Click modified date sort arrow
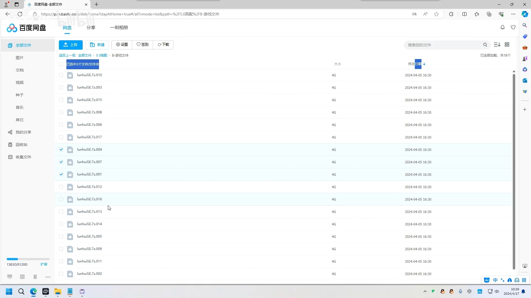The image size is (531, 298). pos(424,64)
